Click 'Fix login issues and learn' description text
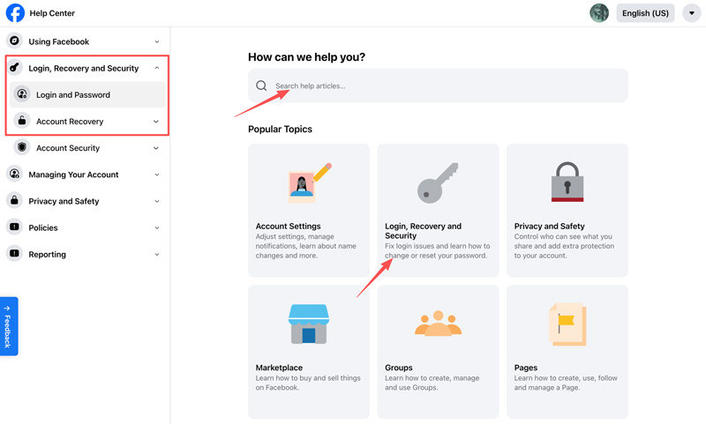 click(x=437, y=251)
